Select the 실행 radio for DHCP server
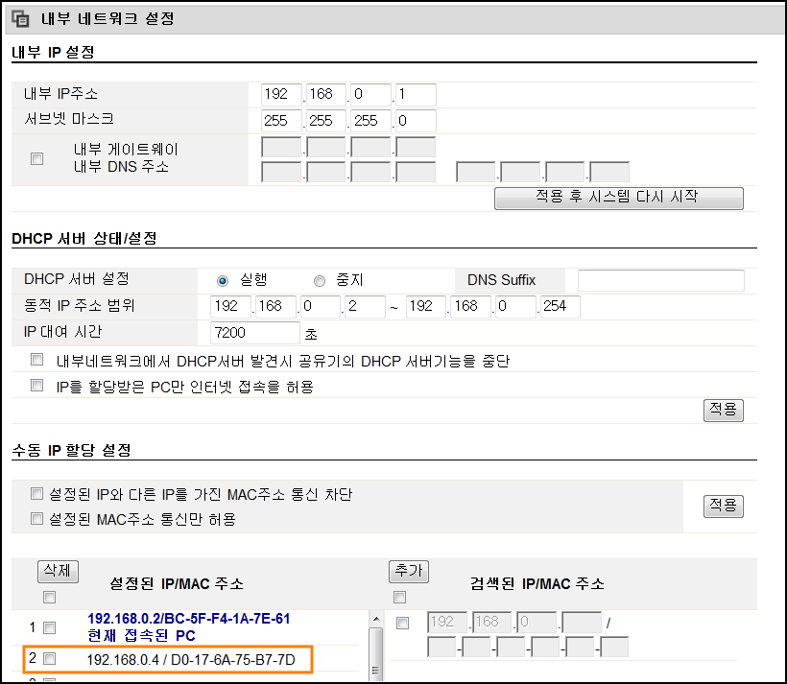This screenshot has height=684, width=787. coord(223,281)
